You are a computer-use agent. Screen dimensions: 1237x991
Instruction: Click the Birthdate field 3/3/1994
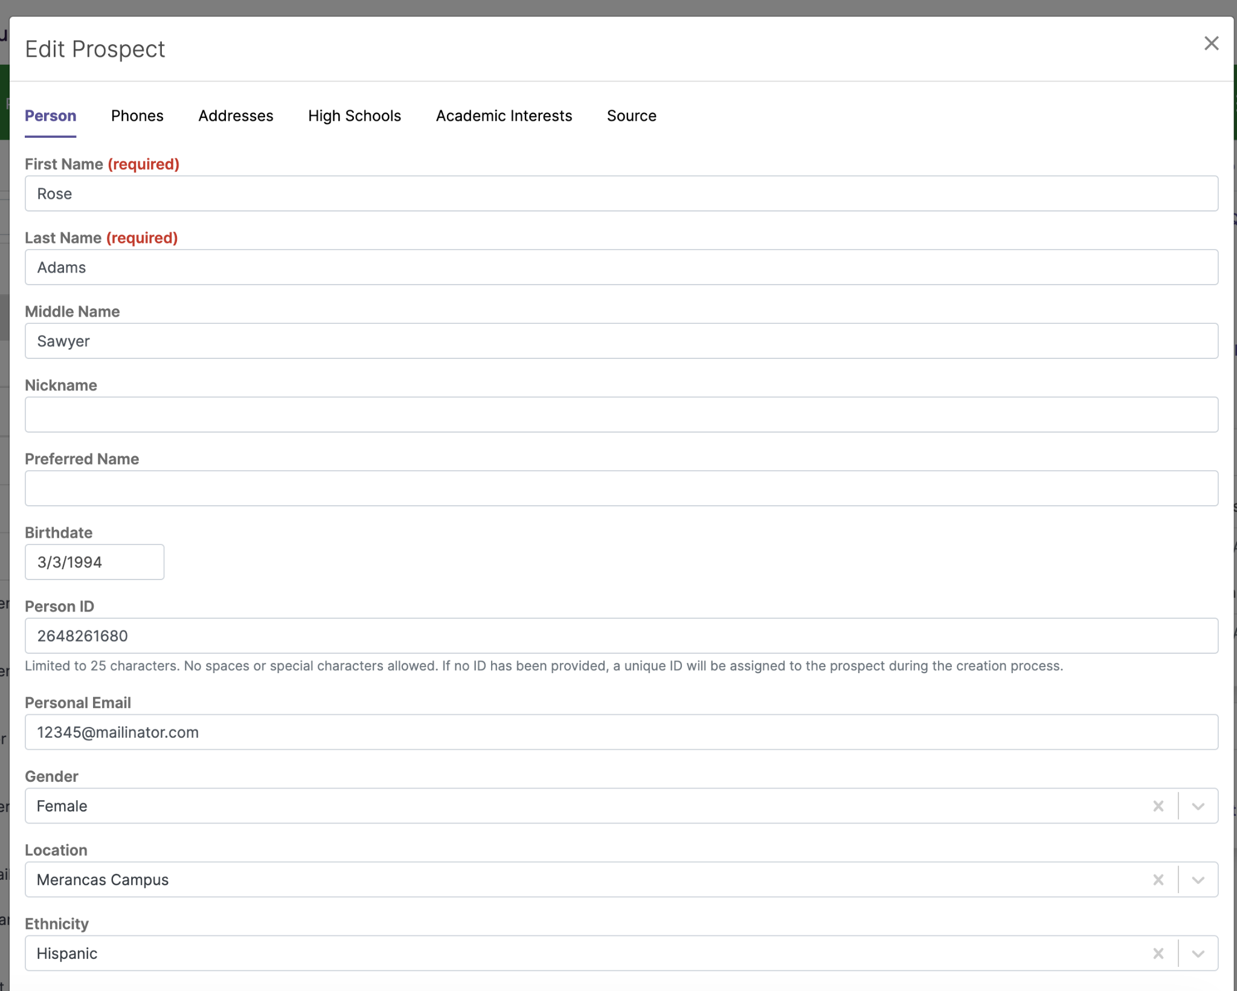pos(94,562)
